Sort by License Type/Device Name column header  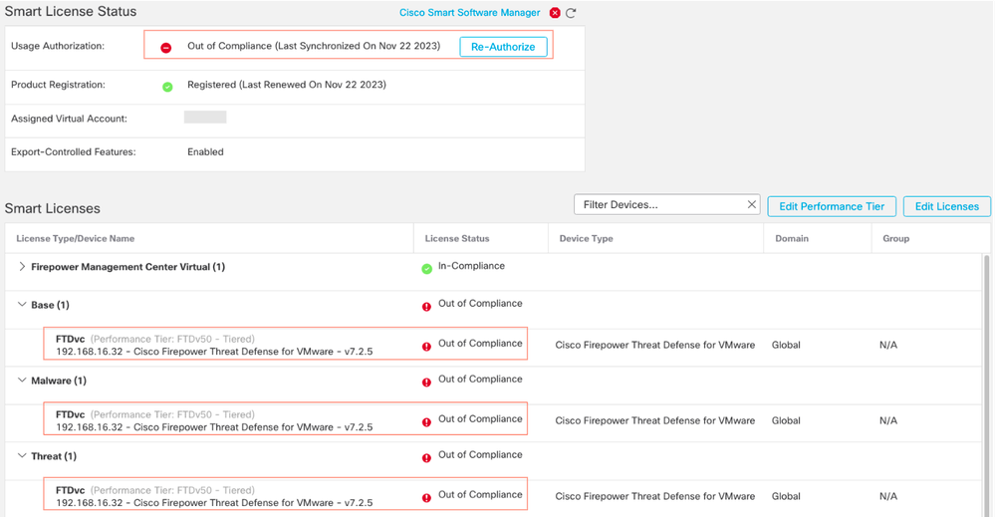pos(76,238)
